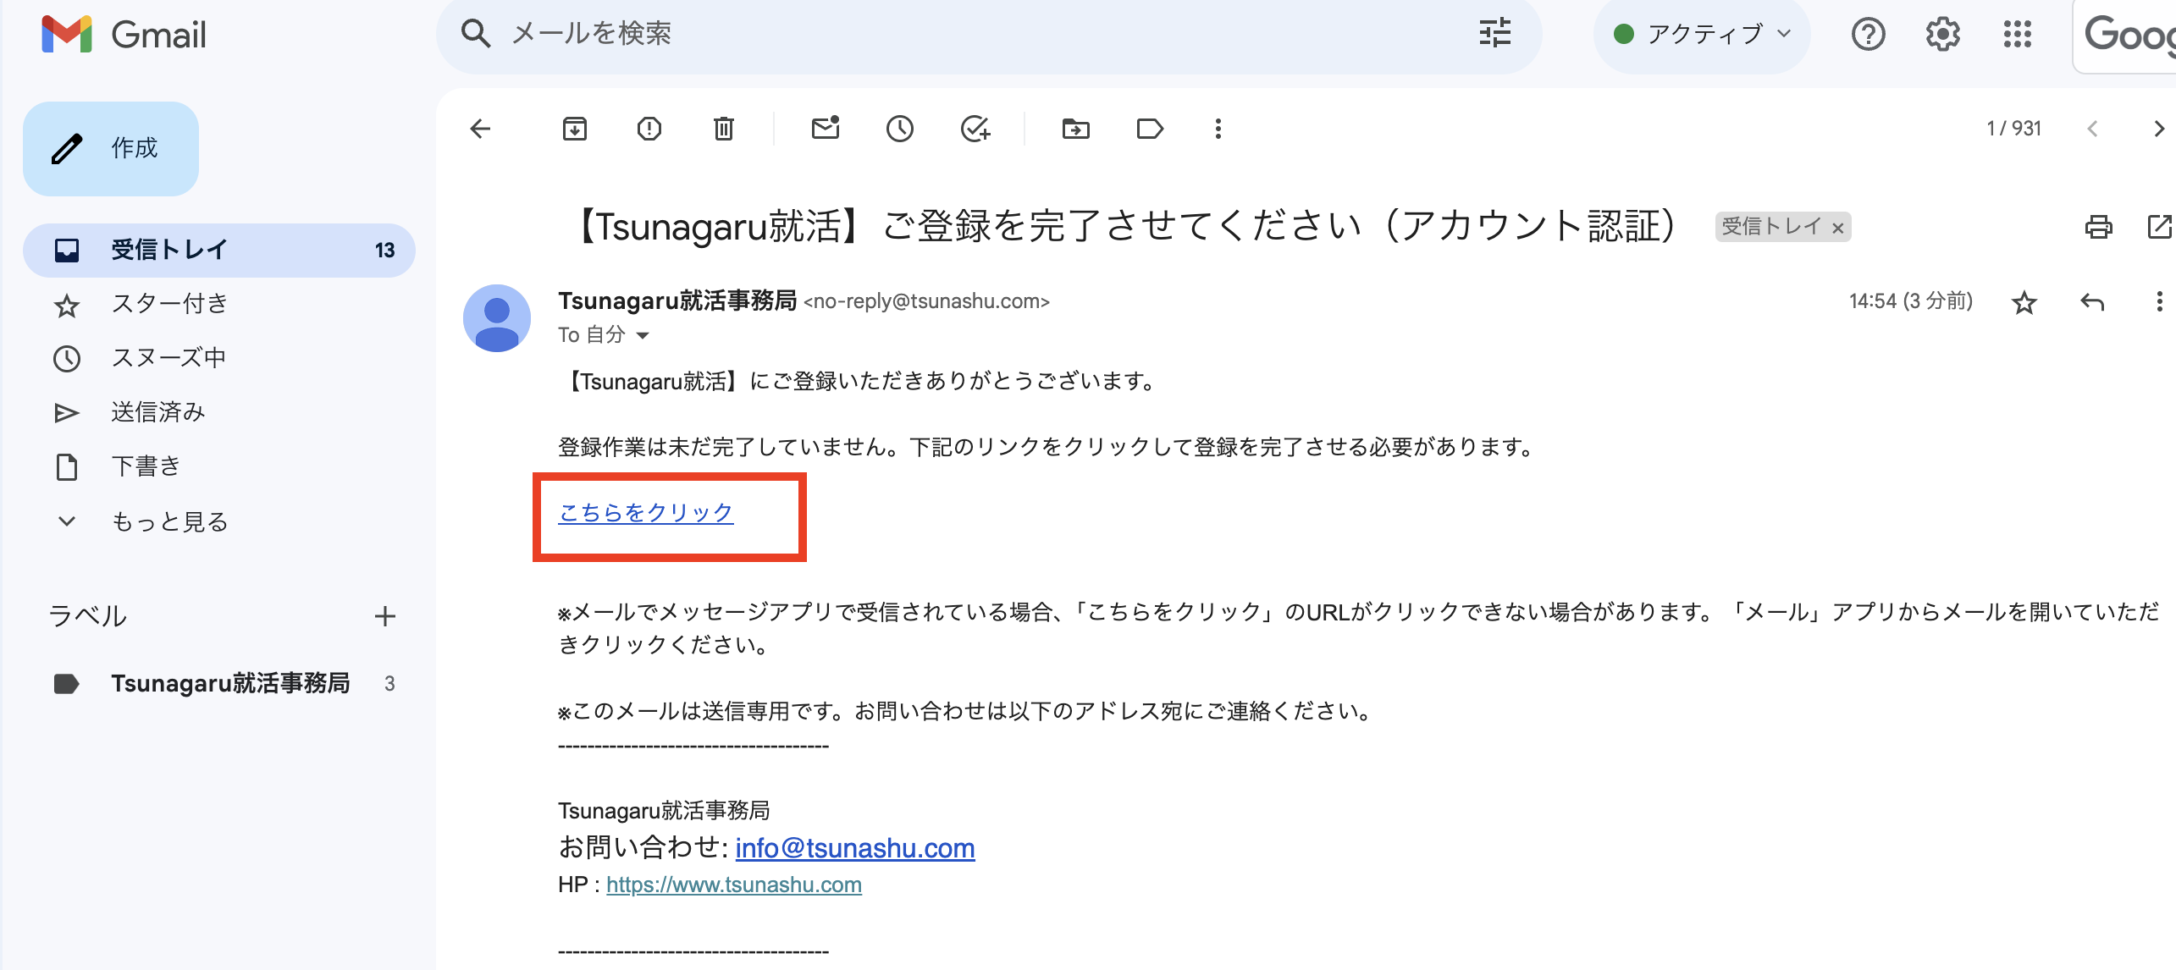Print the email
This screenshot has width=2176, height=970.
click(2098, 227)
